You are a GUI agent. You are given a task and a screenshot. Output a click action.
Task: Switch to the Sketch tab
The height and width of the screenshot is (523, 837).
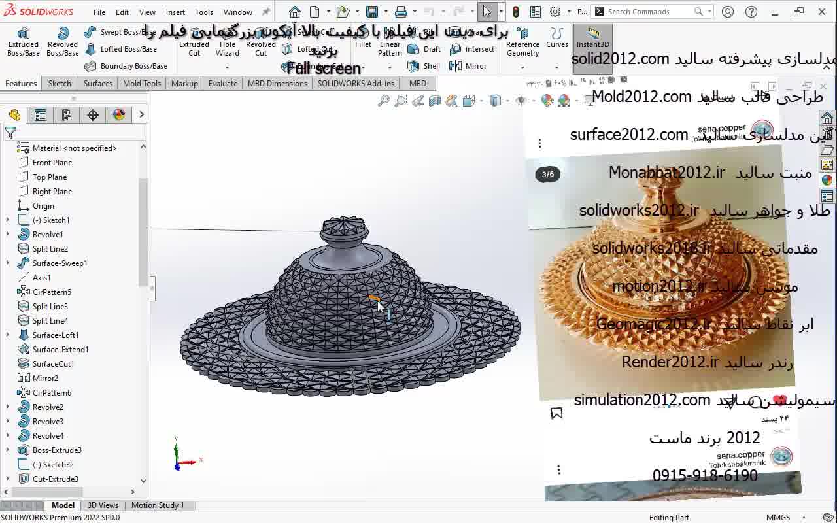click(60, 83)
